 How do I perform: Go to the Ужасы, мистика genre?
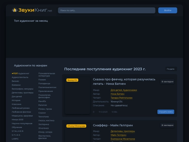46,121
